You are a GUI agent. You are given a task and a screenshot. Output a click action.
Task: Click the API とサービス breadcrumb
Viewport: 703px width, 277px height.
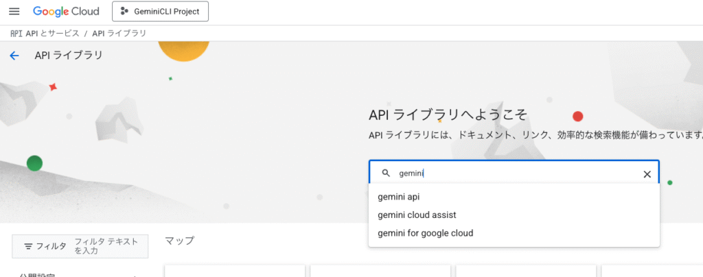52,33
